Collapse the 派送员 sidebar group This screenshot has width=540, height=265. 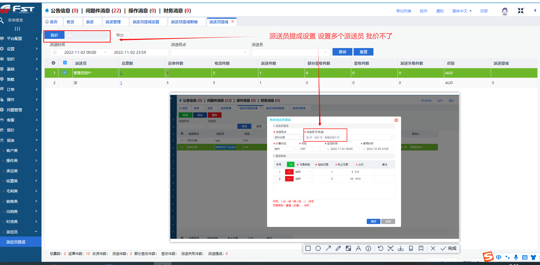[x=20, y=232]
